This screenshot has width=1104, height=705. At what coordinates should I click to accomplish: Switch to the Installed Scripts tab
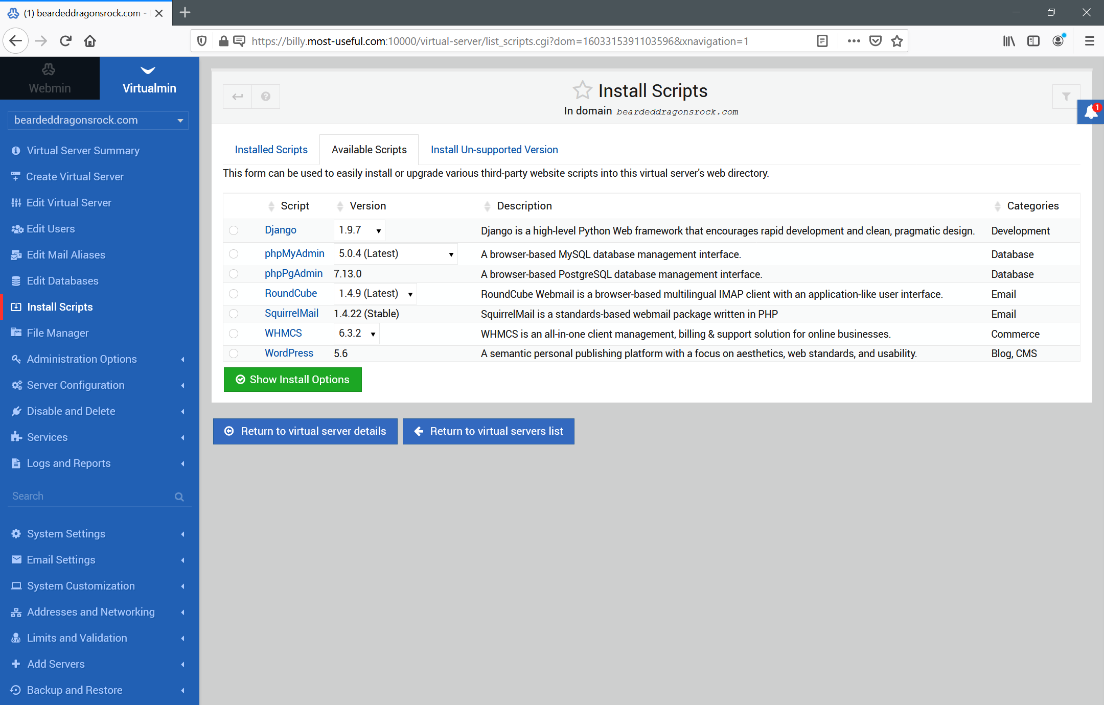[x=270, y=150]
